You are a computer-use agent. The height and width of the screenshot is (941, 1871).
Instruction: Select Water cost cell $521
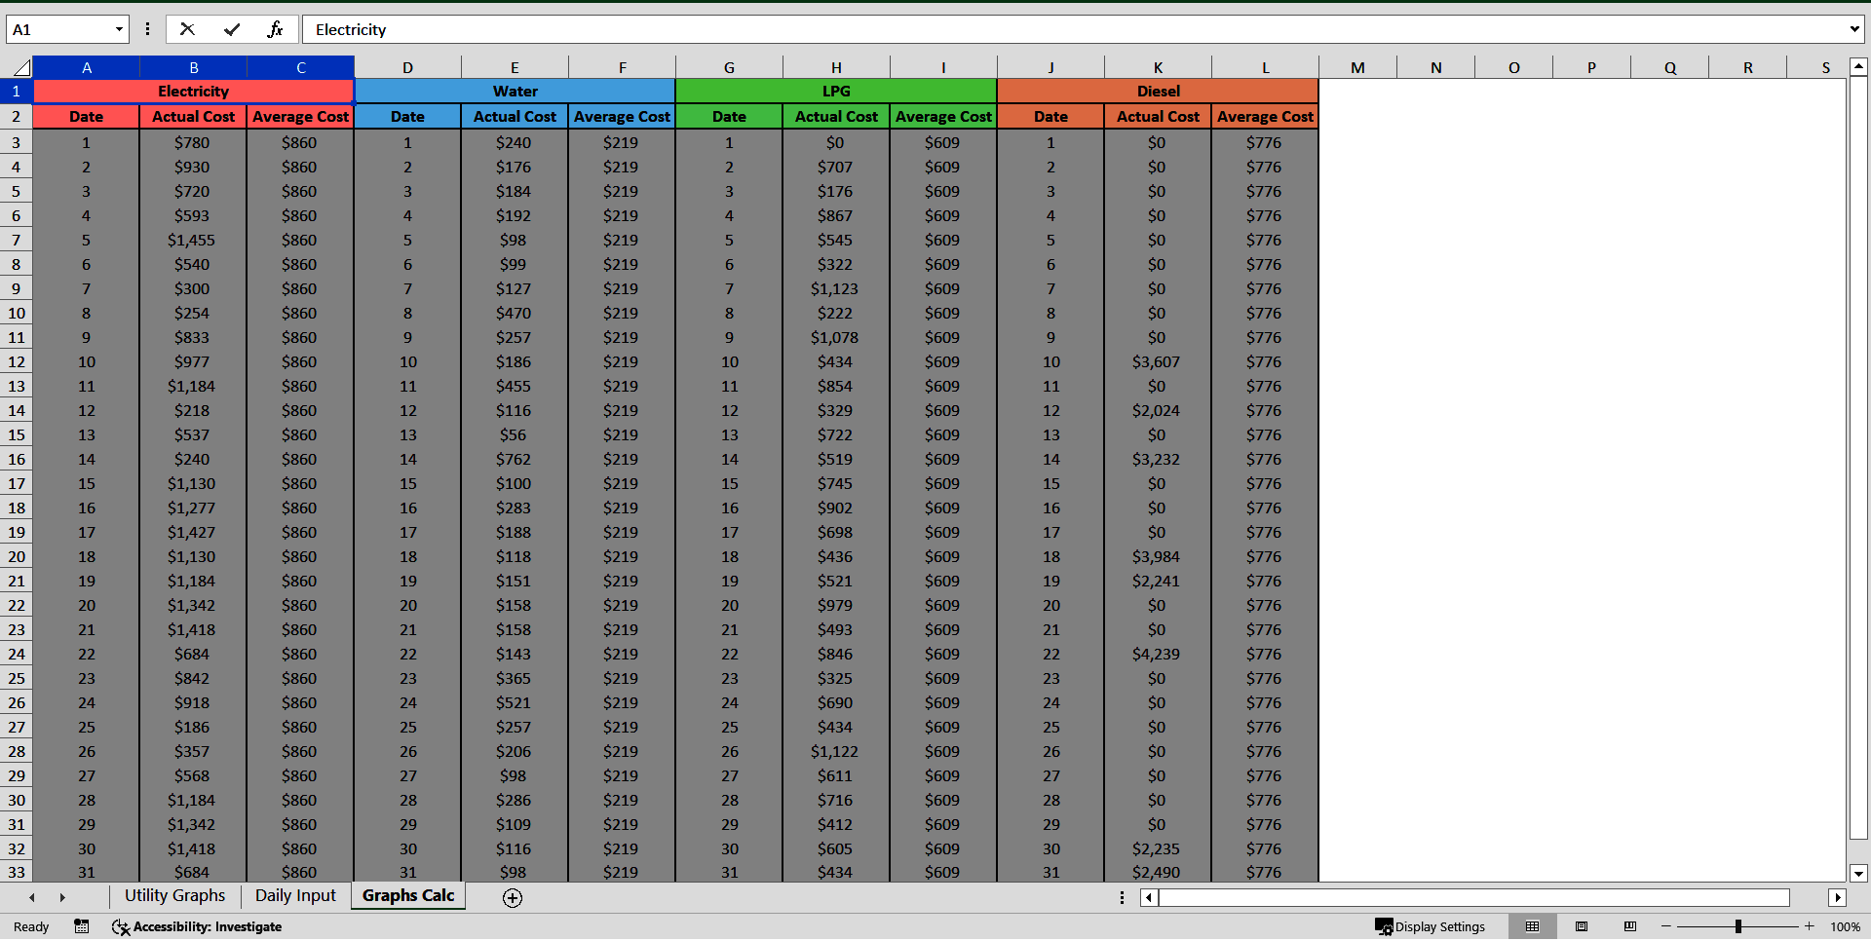tap(515, 702)
